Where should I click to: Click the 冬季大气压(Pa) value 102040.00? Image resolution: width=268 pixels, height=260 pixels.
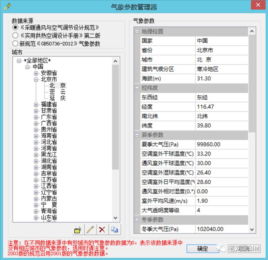(222, 229)
